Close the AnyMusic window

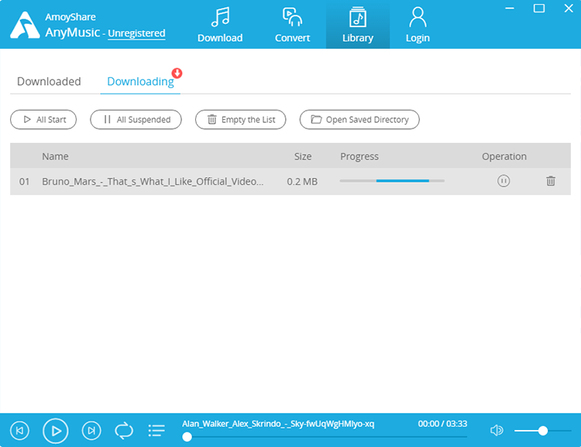tap(569, 9)
